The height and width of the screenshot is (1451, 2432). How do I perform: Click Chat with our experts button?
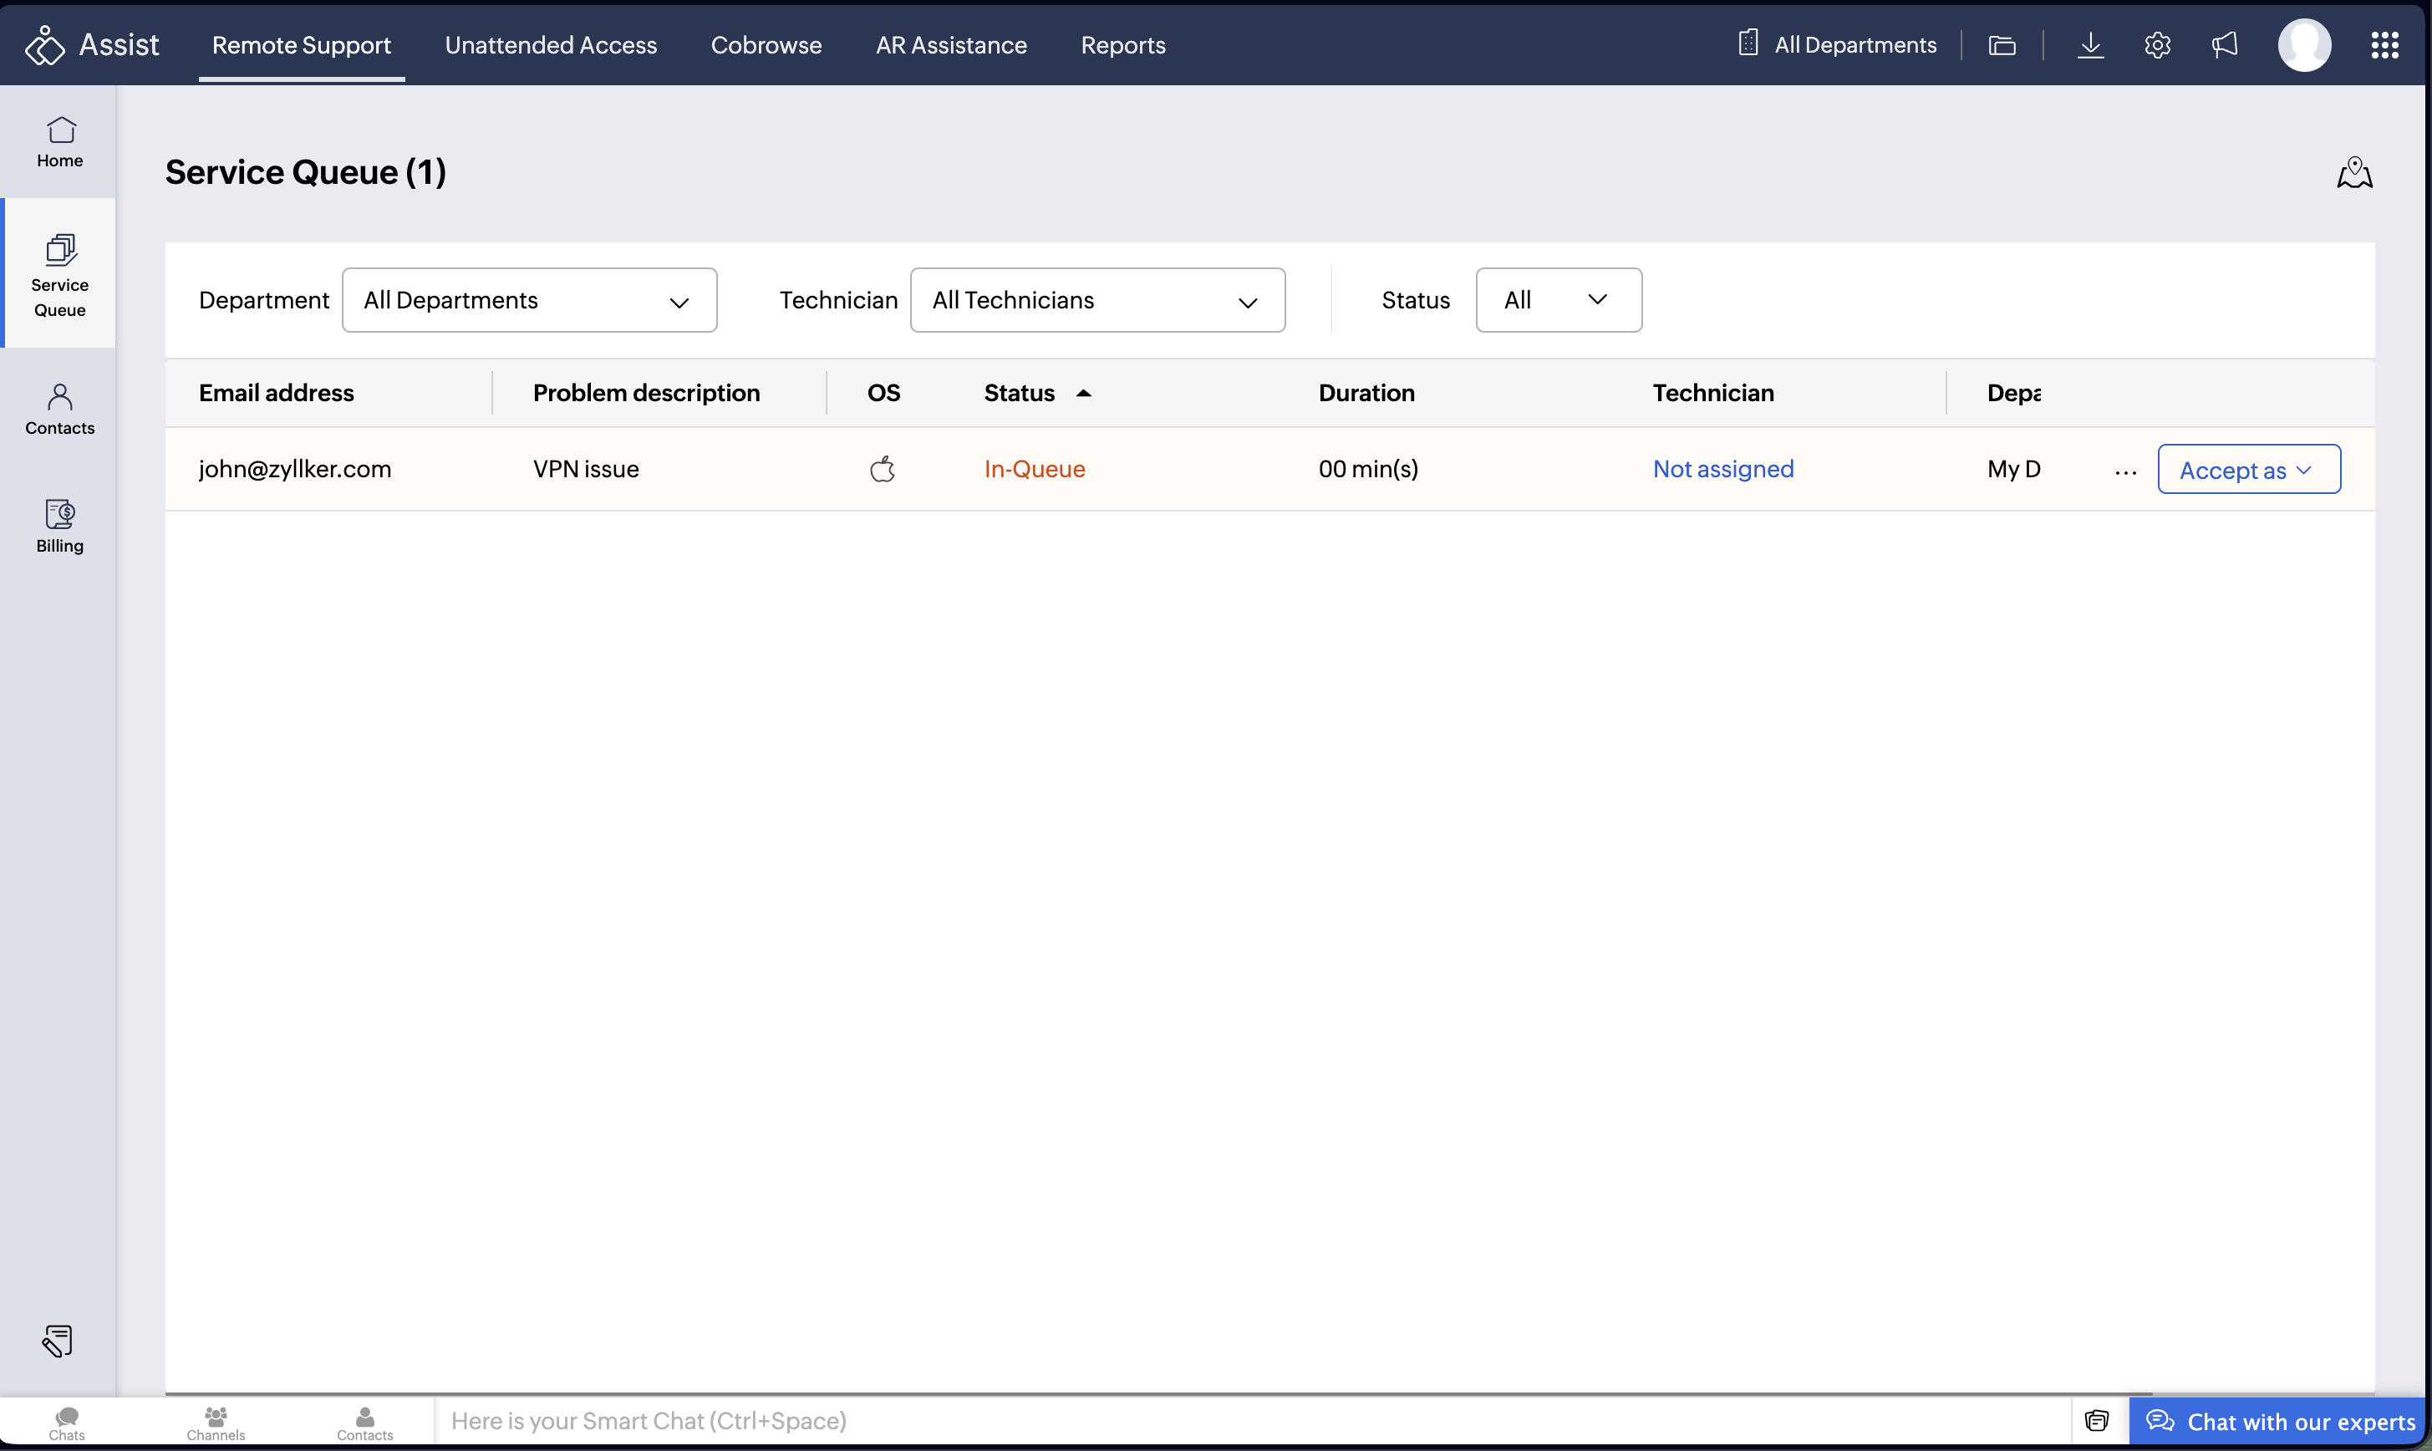(x=2280, y=1422)
